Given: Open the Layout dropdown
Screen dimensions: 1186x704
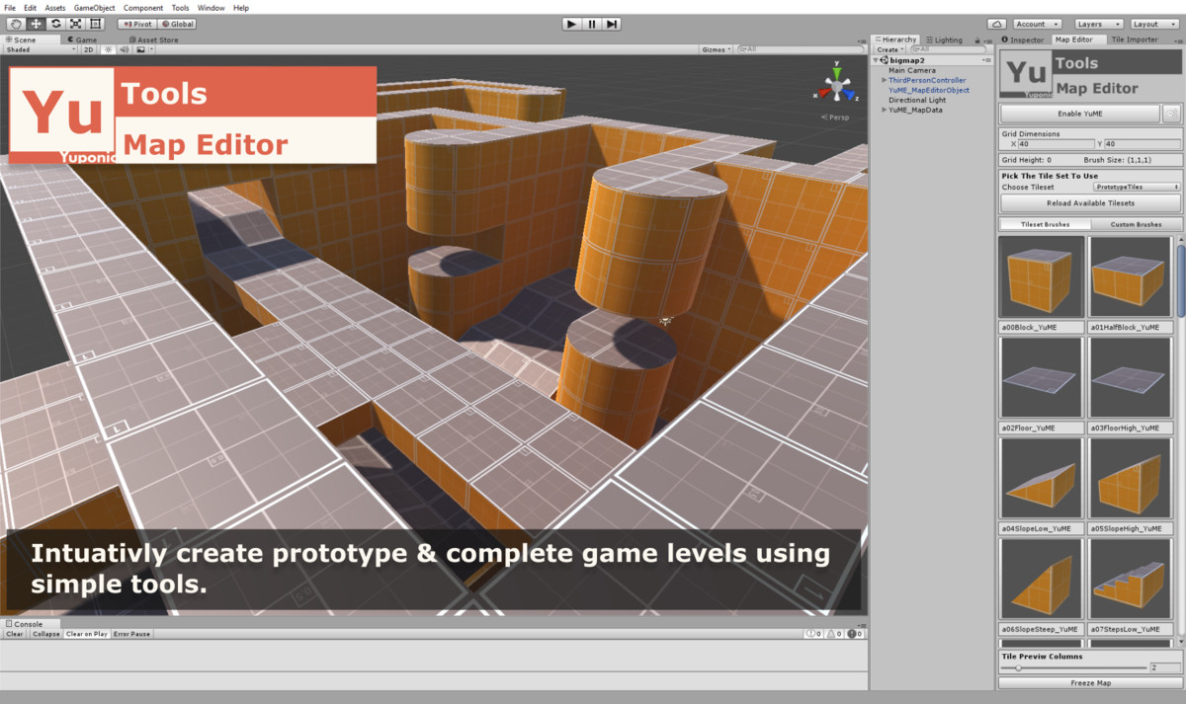Looking at the screenshot, I should (1153, 24).
